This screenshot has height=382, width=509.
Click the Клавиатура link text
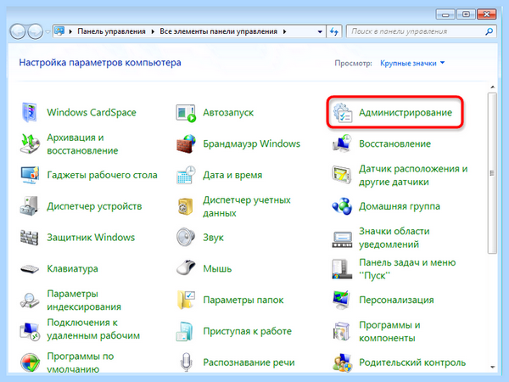tap(72, 268)
